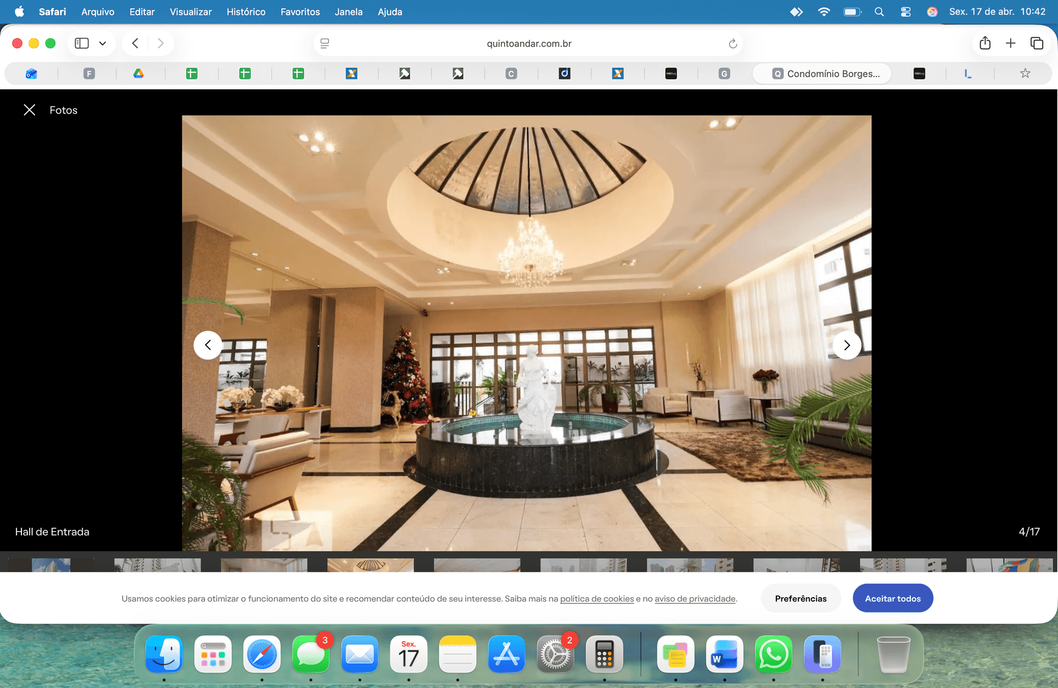Click the política de cookies link
The width and height of the screenshot is (1058, 688).
(x=597, y=599)
